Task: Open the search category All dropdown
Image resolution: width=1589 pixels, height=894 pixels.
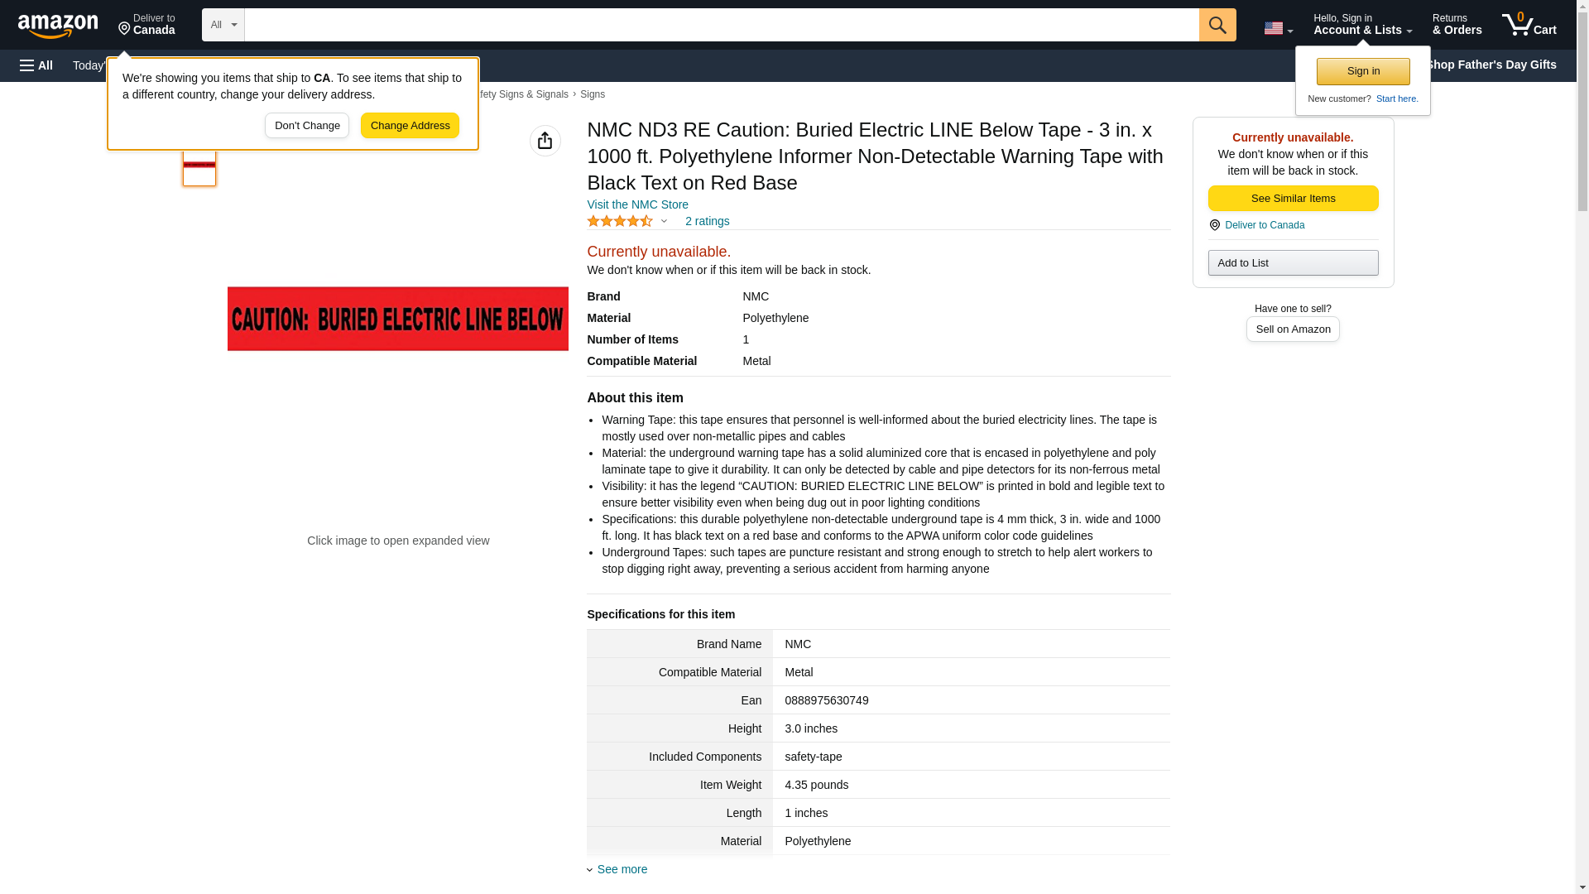Action: [223, 25]
